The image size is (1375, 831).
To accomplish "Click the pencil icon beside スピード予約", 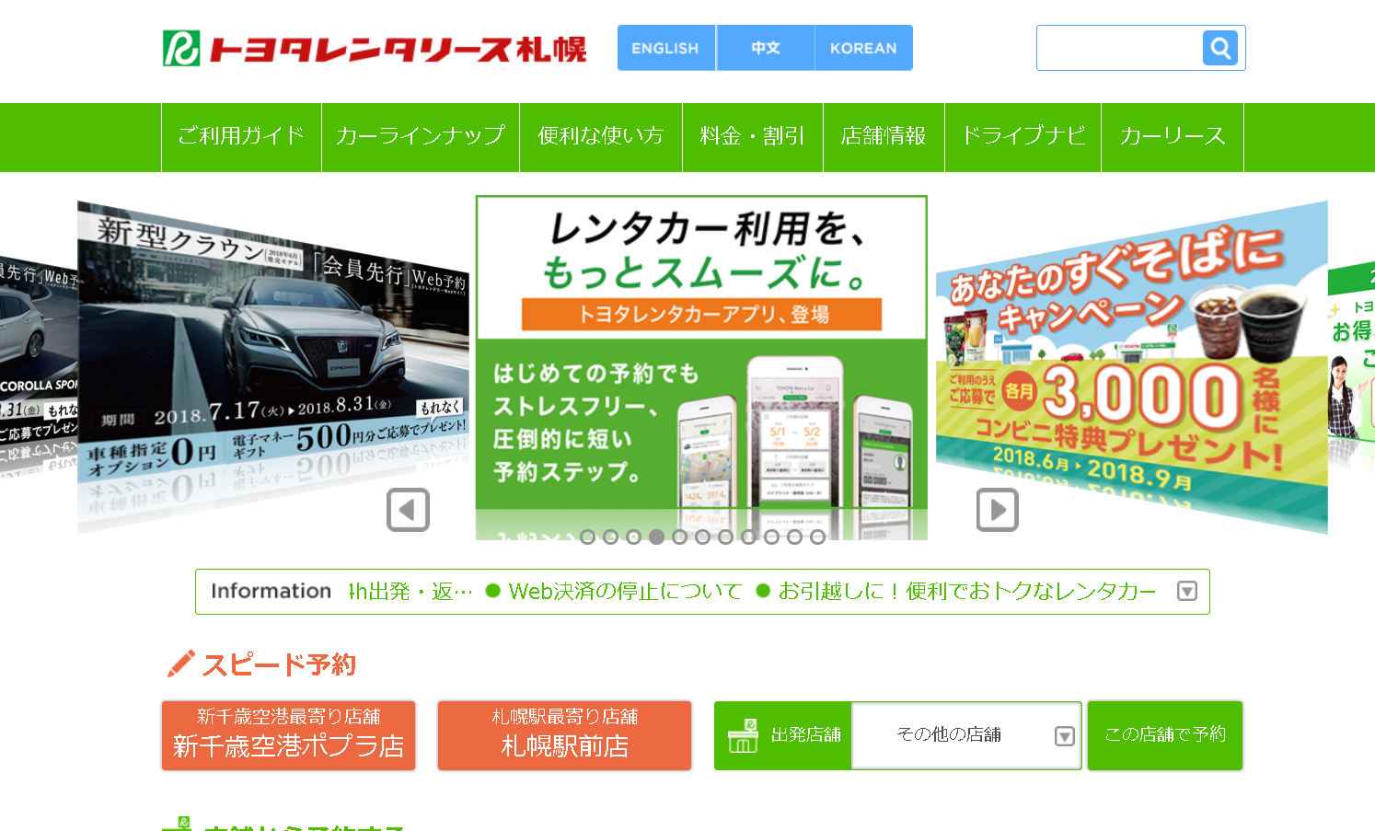I will click(180, 663).
